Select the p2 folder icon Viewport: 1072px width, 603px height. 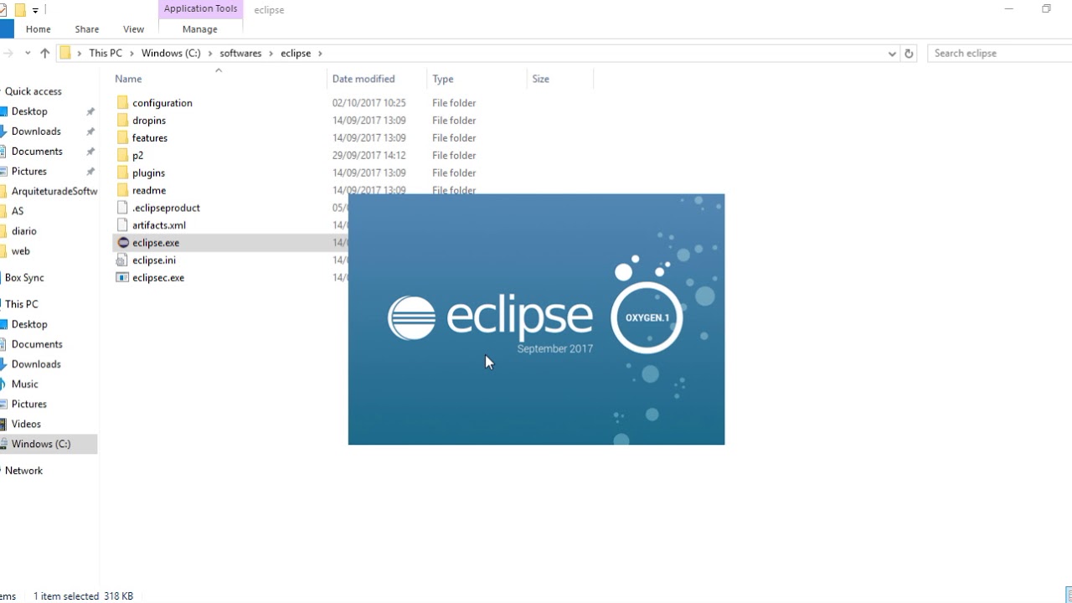click(122, 155)
